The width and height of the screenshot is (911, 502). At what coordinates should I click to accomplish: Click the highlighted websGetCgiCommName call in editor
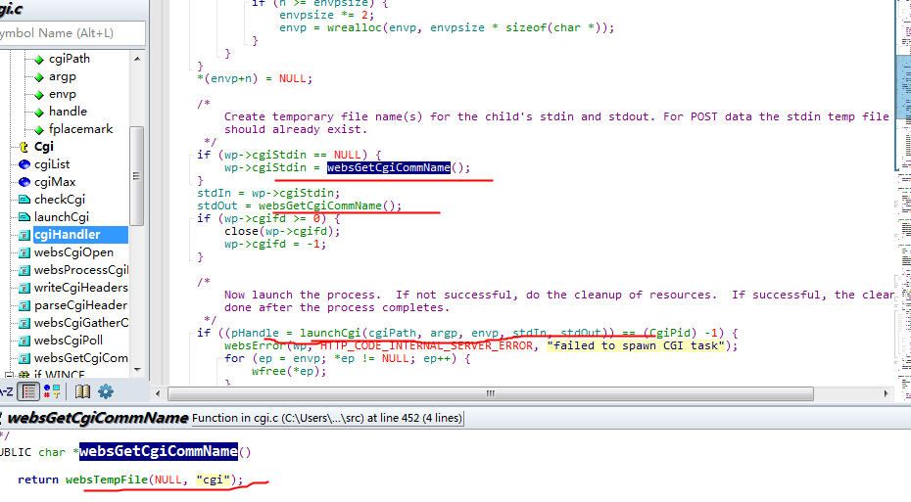[389, 167]
